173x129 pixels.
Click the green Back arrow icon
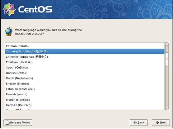tap(135, 122)
